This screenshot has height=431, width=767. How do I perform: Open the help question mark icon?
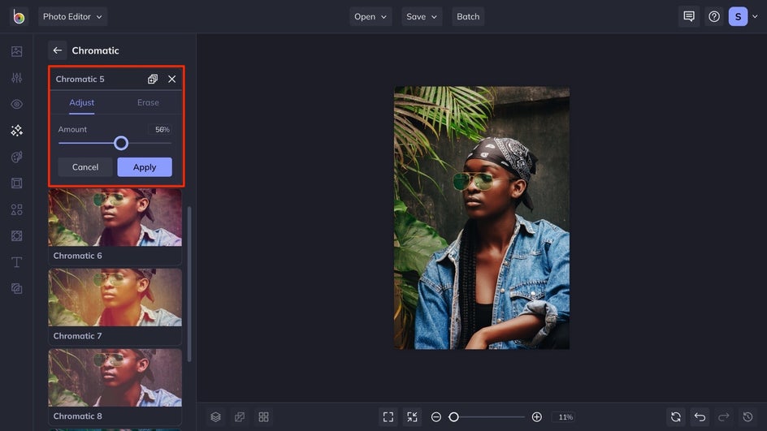714,16
